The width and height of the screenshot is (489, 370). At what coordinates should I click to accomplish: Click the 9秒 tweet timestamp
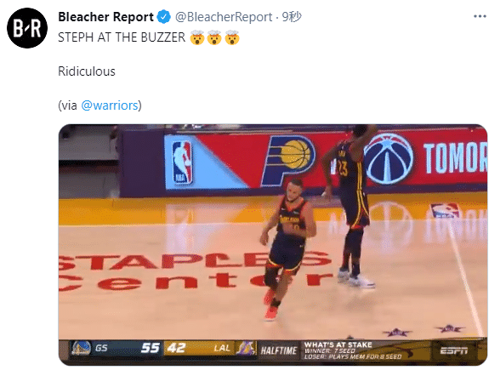(x=292, y=17)
